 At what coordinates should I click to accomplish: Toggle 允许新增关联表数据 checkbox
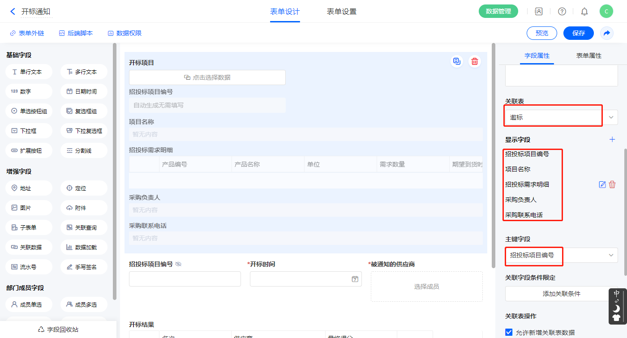tap(509, 332)
